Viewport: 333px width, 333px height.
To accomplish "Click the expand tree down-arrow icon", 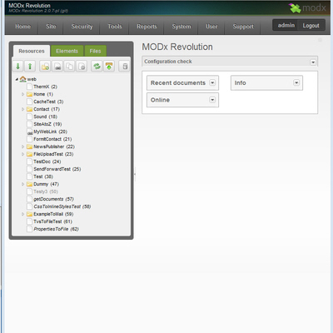I will [18, 67].
